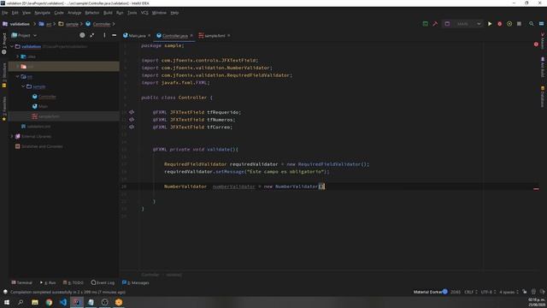547x308 pixels.
Task: Open the Refactor menu
Action: (92, 13)
